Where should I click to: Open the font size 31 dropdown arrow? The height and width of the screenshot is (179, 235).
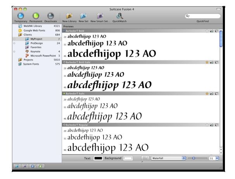[x=217, y=158]
